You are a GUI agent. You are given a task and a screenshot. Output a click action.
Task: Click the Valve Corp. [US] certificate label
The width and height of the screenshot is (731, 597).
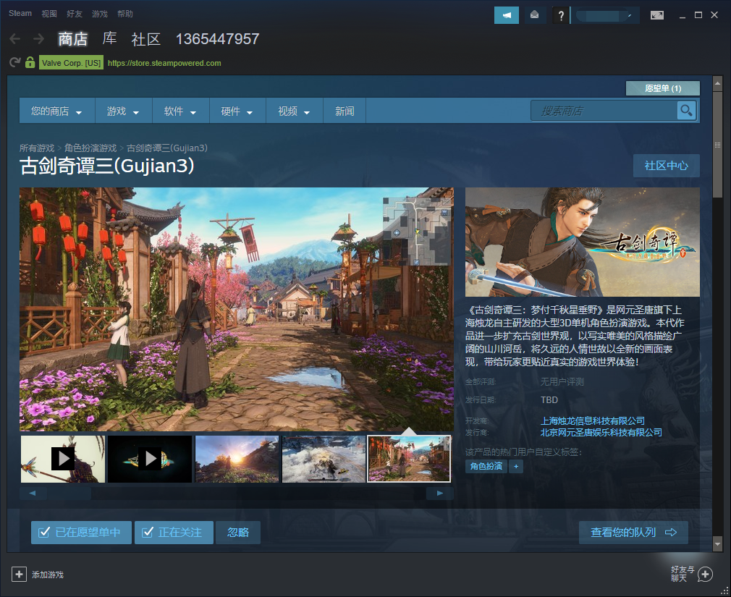(x=72, y=63)
